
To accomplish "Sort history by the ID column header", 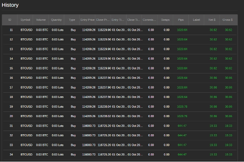I will [10, 20].
